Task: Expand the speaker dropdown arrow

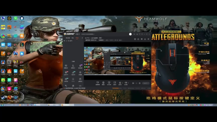Action: (x=128, y=83)
